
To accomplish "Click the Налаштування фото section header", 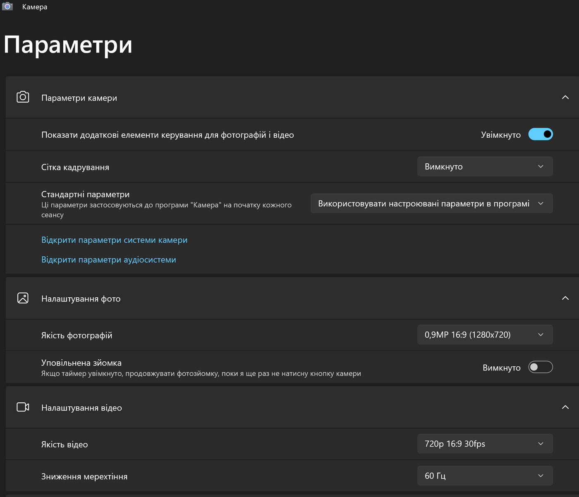I will pos(81,299).
